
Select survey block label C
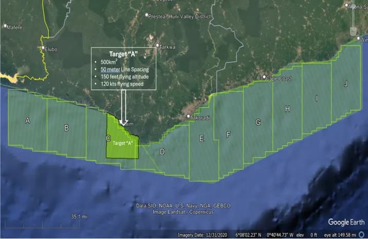pos(108,139)
